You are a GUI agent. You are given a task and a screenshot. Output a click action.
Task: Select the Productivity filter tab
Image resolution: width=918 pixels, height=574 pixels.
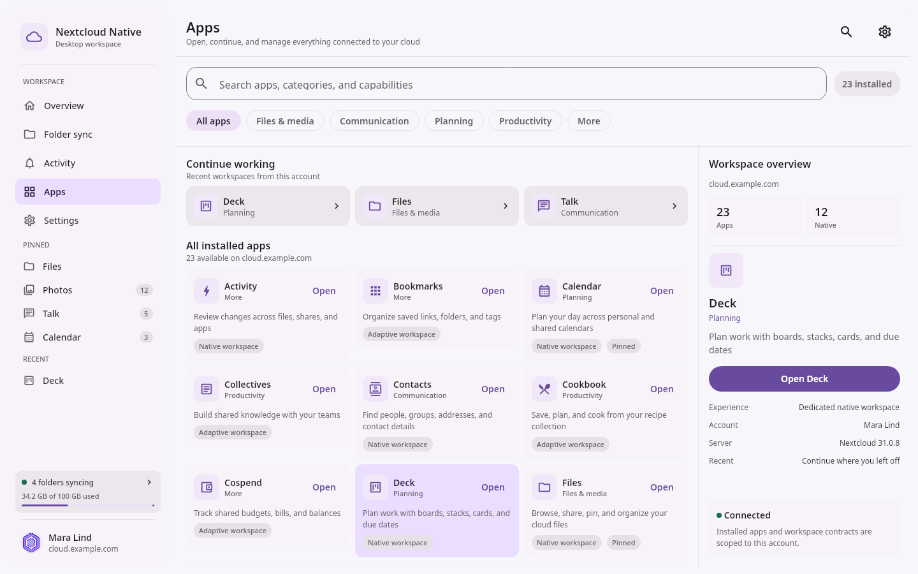click(x=525, y=121)
